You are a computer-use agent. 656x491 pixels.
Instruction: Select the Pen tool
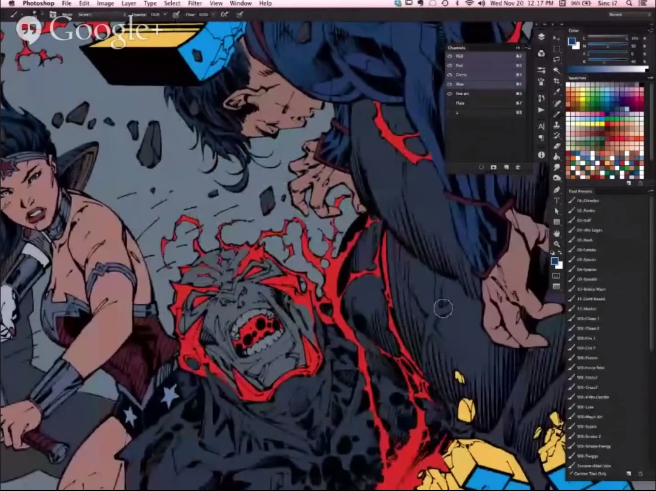(557, 190)
